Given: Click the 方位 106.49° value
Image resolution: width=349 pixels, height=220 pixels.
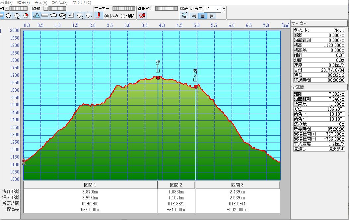Looking at the screenshot, I should click(335, 109).
